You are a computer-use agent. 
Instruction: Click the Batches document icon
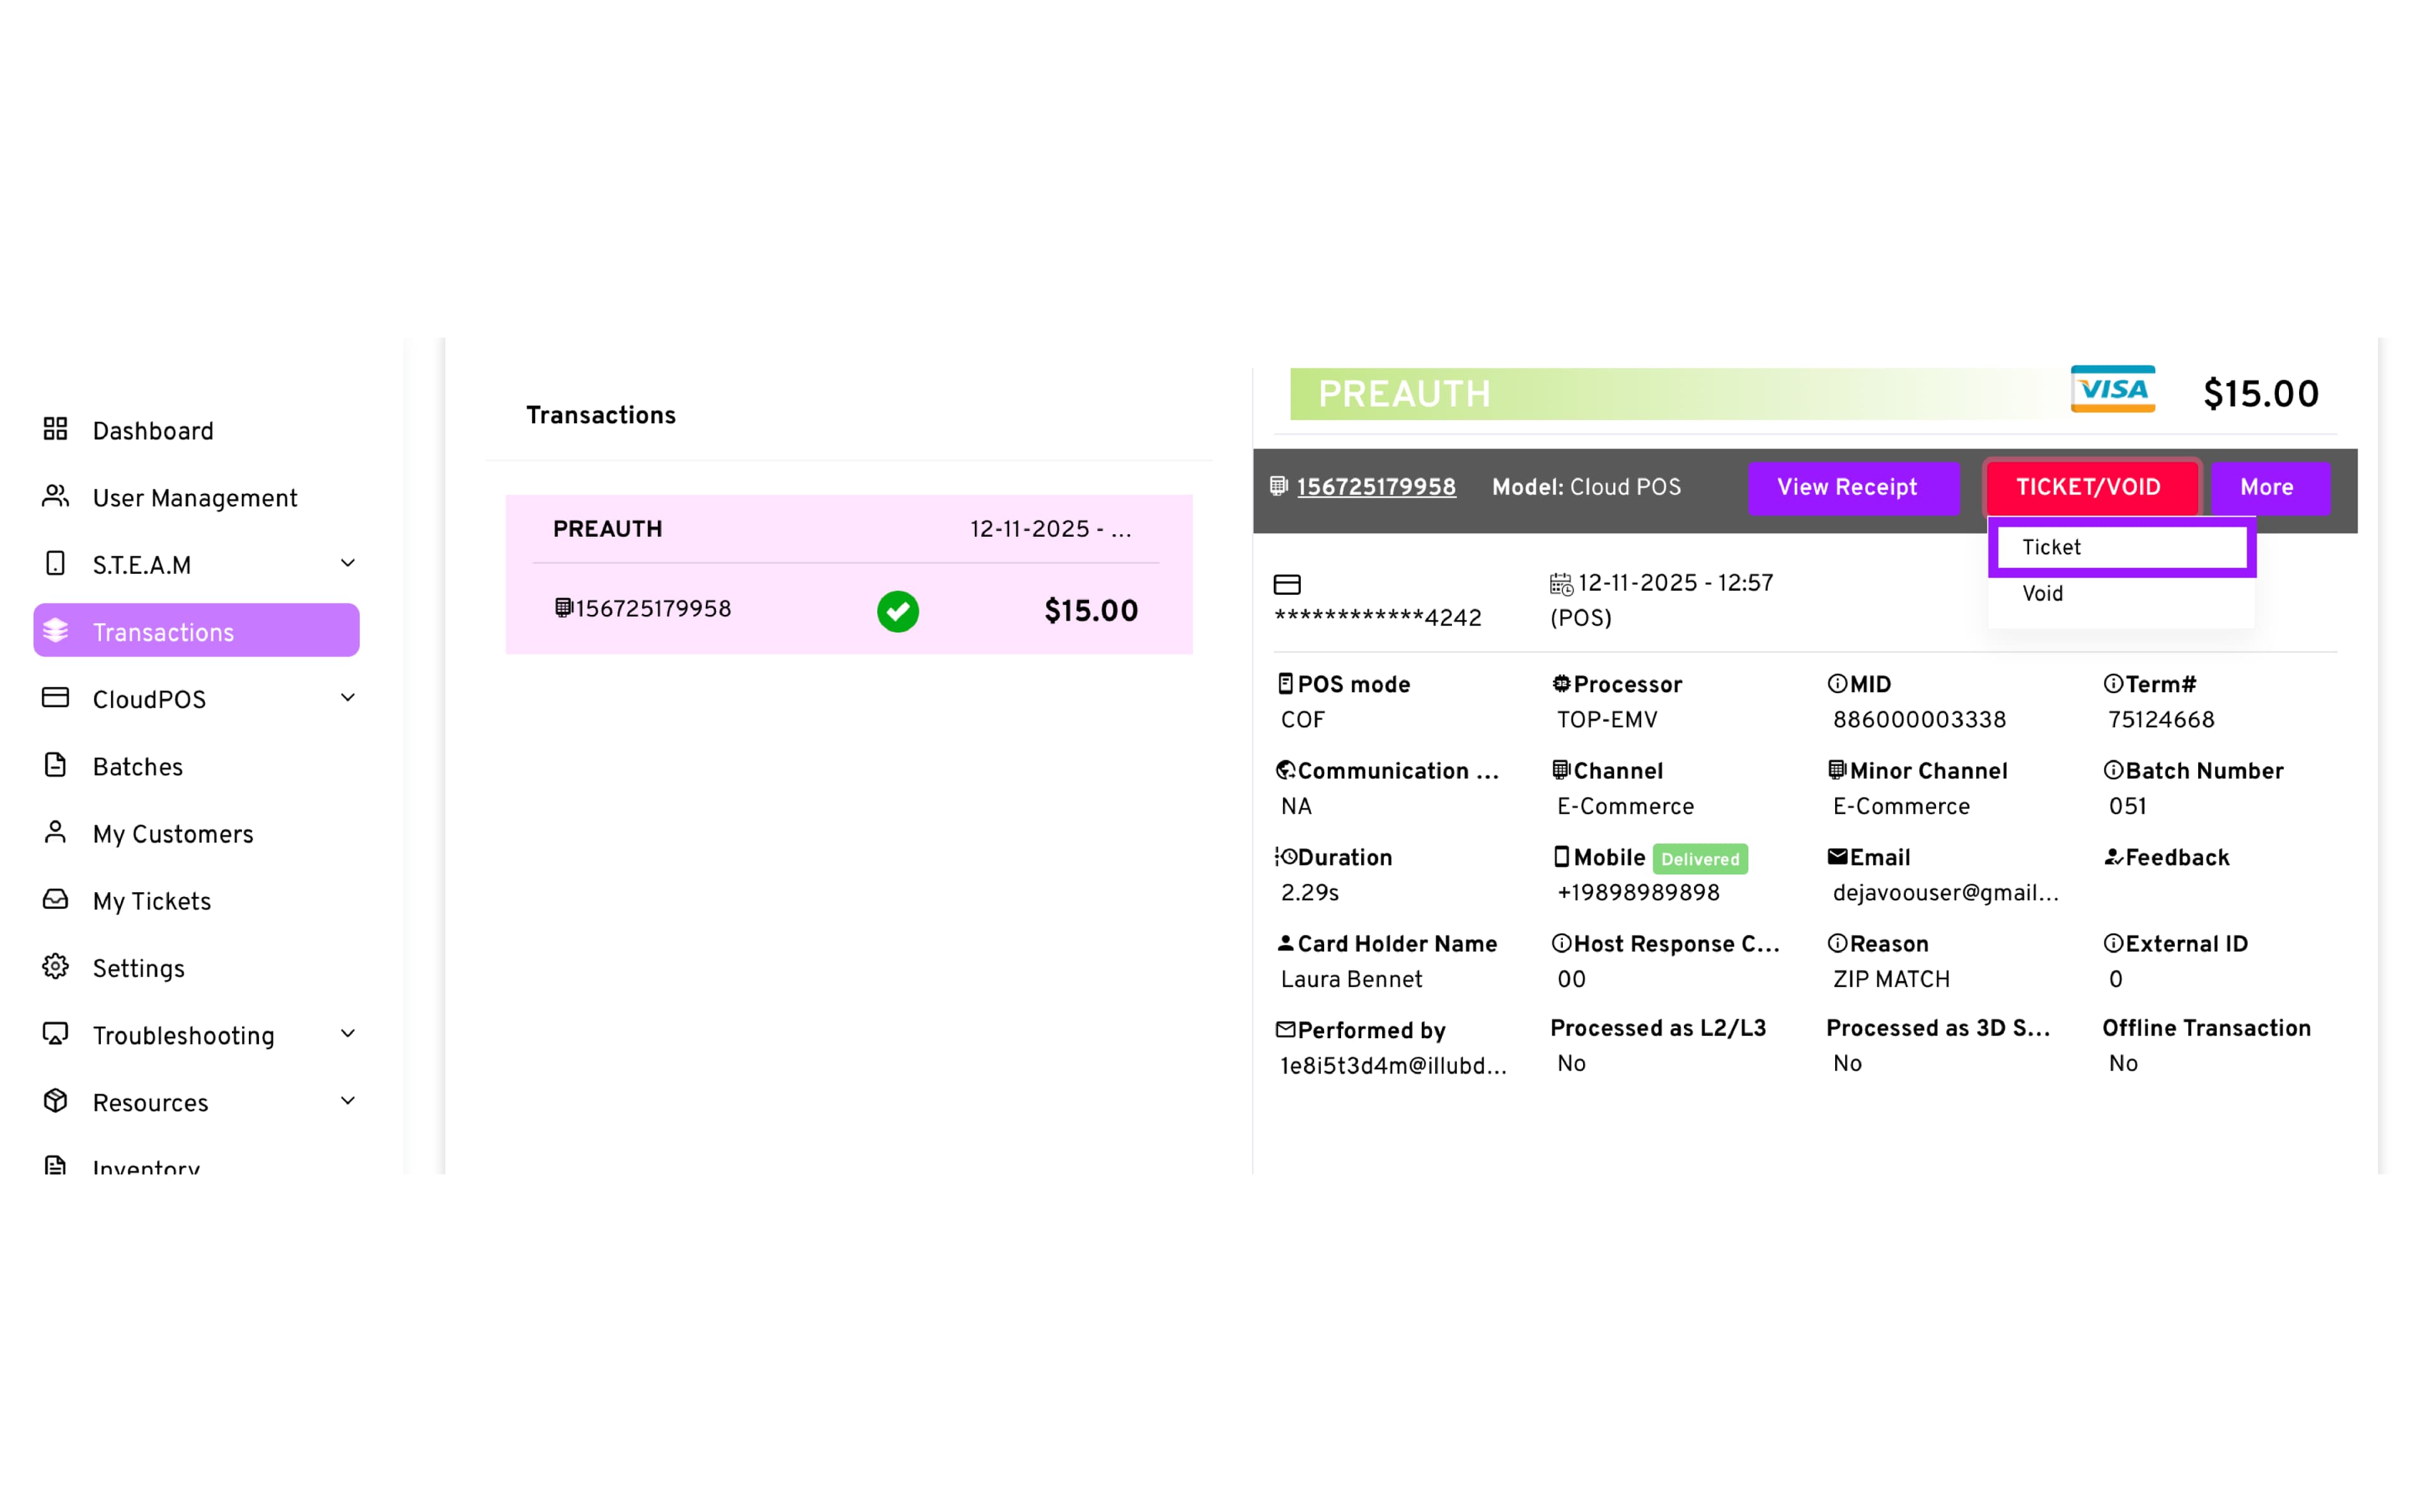56,766
